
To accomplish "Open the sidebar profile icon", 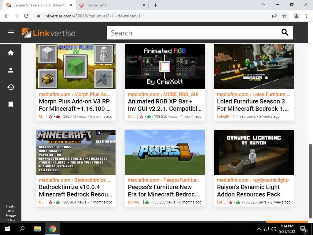I will (x=11, y=70).
